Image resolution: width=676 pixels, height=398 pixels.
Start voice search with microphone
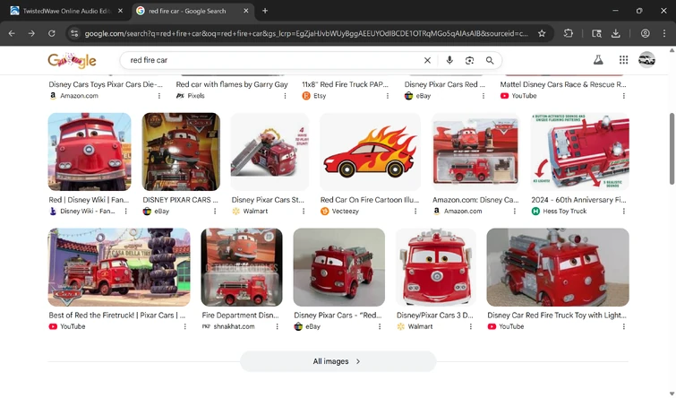click(x=449, y=60)
